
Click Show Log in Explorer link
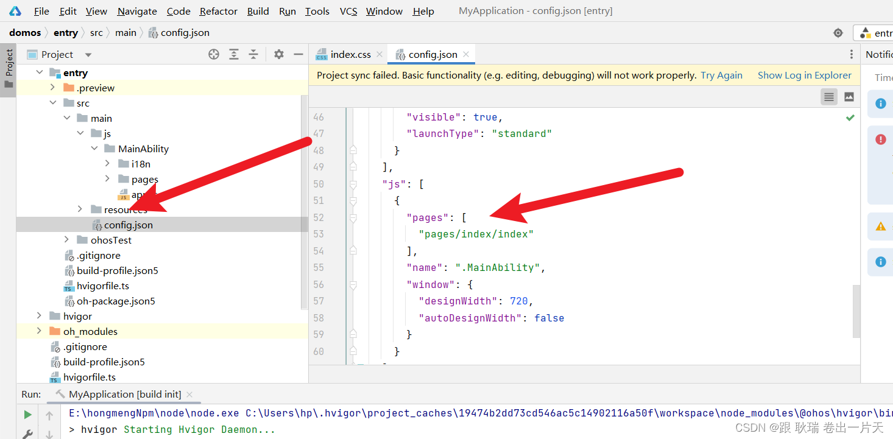(805, 76)
